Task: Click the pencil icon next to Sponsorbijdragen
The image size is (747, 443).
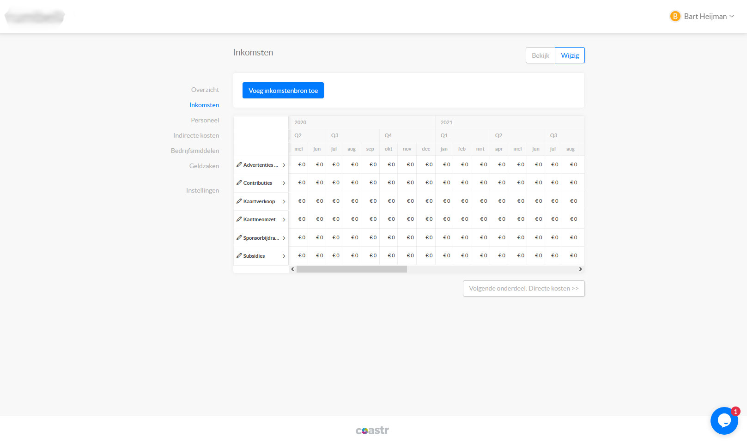Action: click(239, 237)
